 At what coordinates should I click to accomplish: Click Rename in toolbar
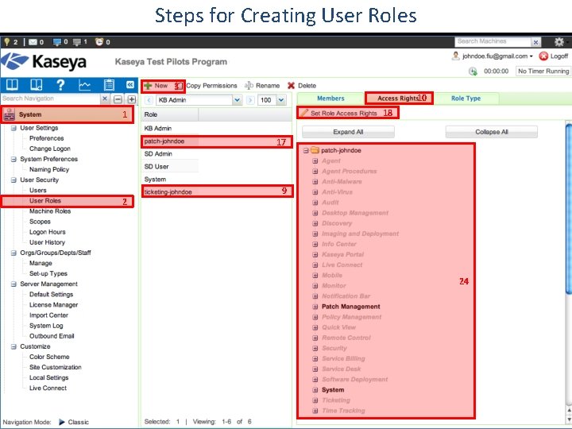tap(262, 86)
